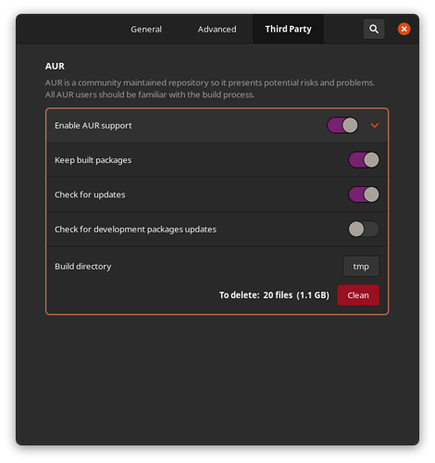Disable the Enable AUR support switch
This screenshot has width=435, height=463.
tap(342, 125)
